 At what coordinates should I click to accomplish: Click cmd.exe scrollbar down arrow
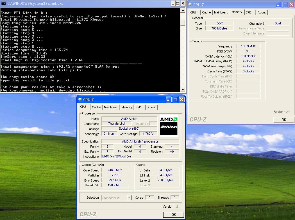point(183,90)
